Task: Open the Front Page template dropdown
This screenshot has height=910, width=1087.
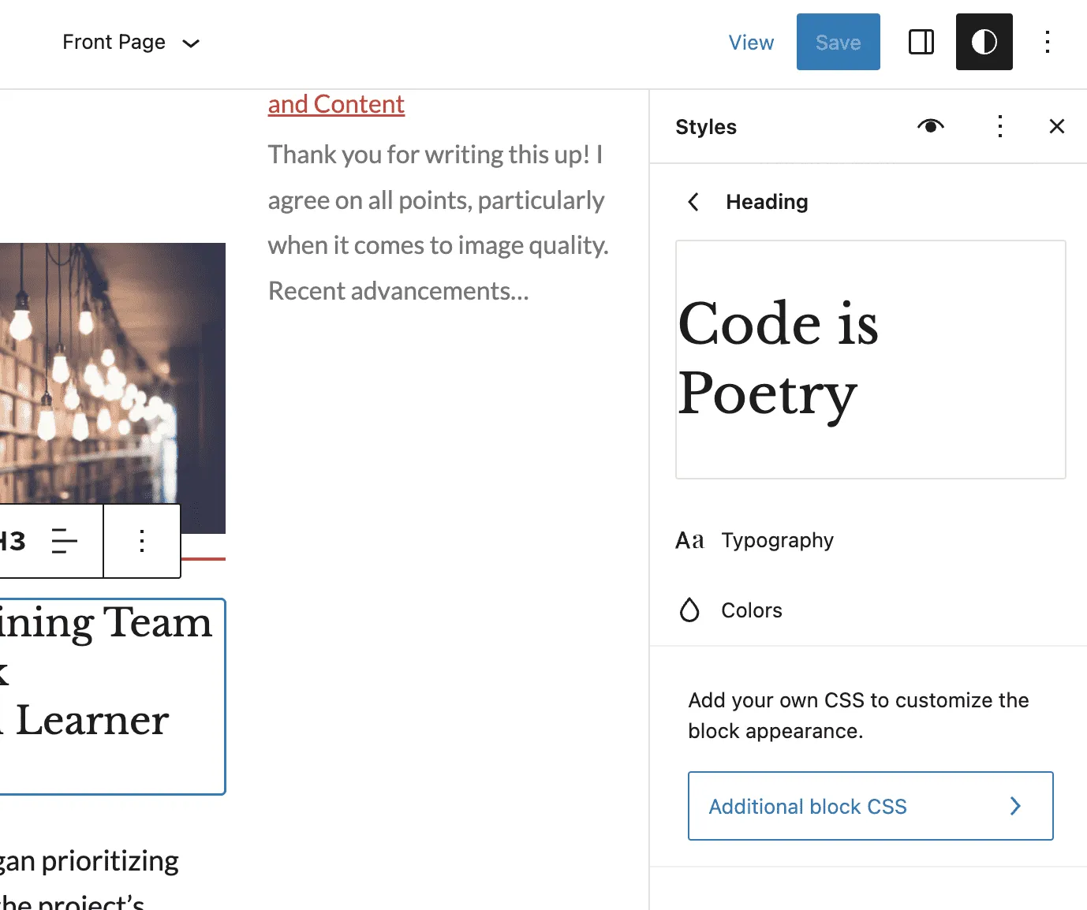Action: (131, 42)
